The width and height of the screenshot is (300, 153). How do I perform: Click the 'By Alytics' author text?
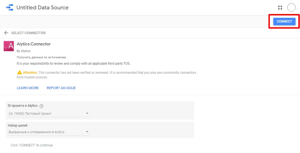(24, 51)
